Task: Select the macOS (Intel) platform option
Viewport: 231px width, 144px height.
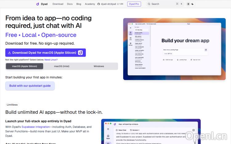Action: pos(62,66)
